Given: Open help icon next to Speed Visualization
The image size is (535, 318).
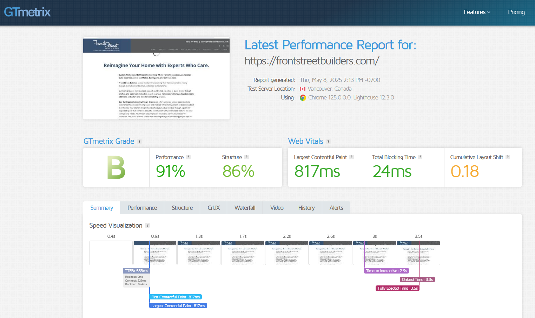Looking at the screenshot, I should click(x=147, y=226).
